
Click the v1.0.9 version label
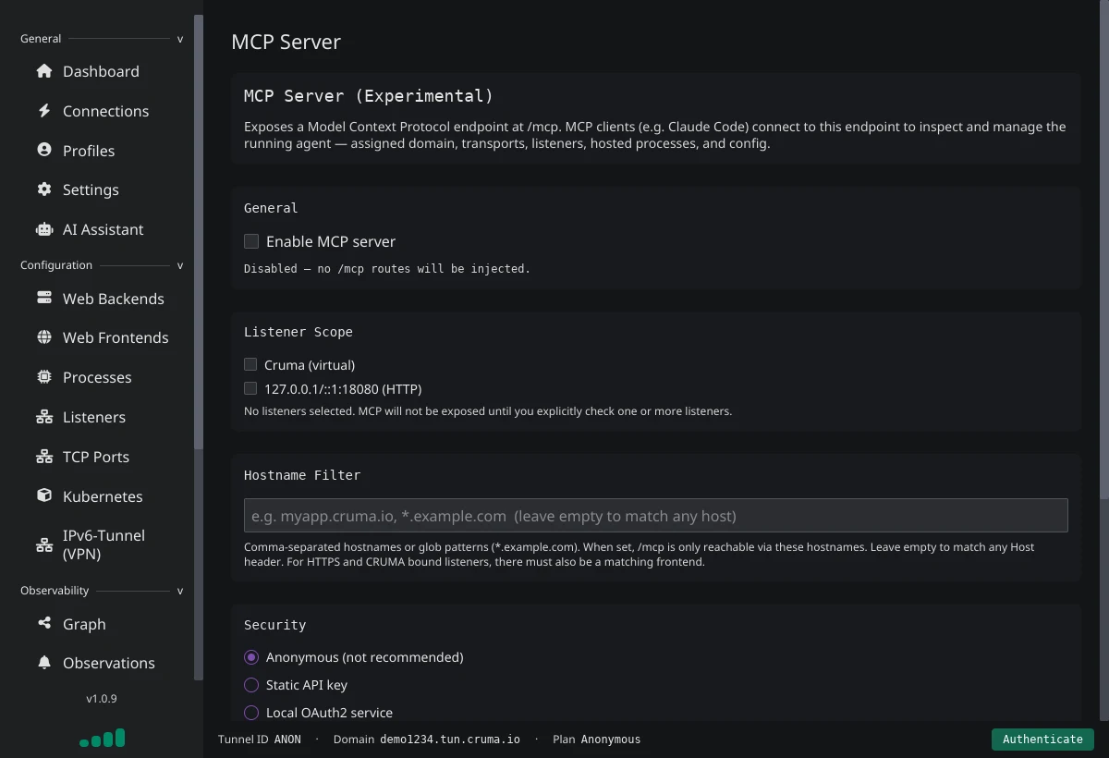click(102, 699)
